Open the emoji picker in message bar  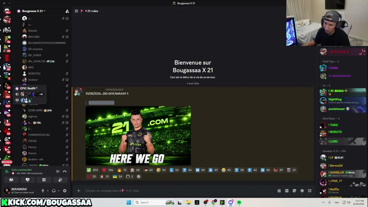click(302, 191)
